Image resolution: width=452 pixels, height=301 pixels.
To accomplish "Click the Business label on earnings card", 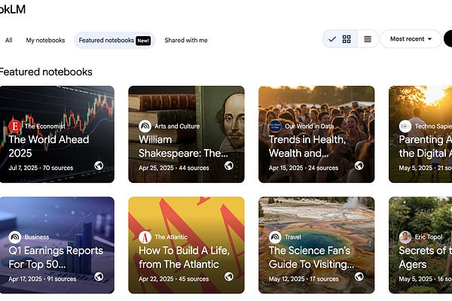I will (37, 237).
